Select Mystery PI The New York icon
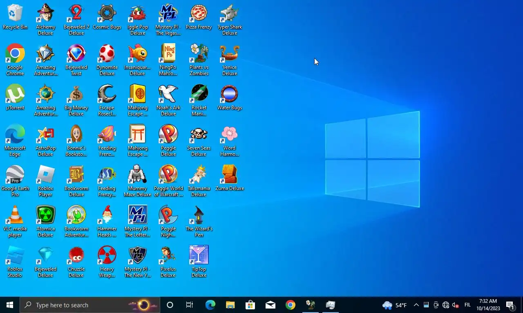The height and width of the screenshot is (313, 523). (138, 262)
